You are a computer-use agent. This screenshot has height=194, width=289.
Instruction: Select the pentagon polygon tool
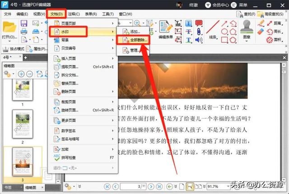pos(233,32)
